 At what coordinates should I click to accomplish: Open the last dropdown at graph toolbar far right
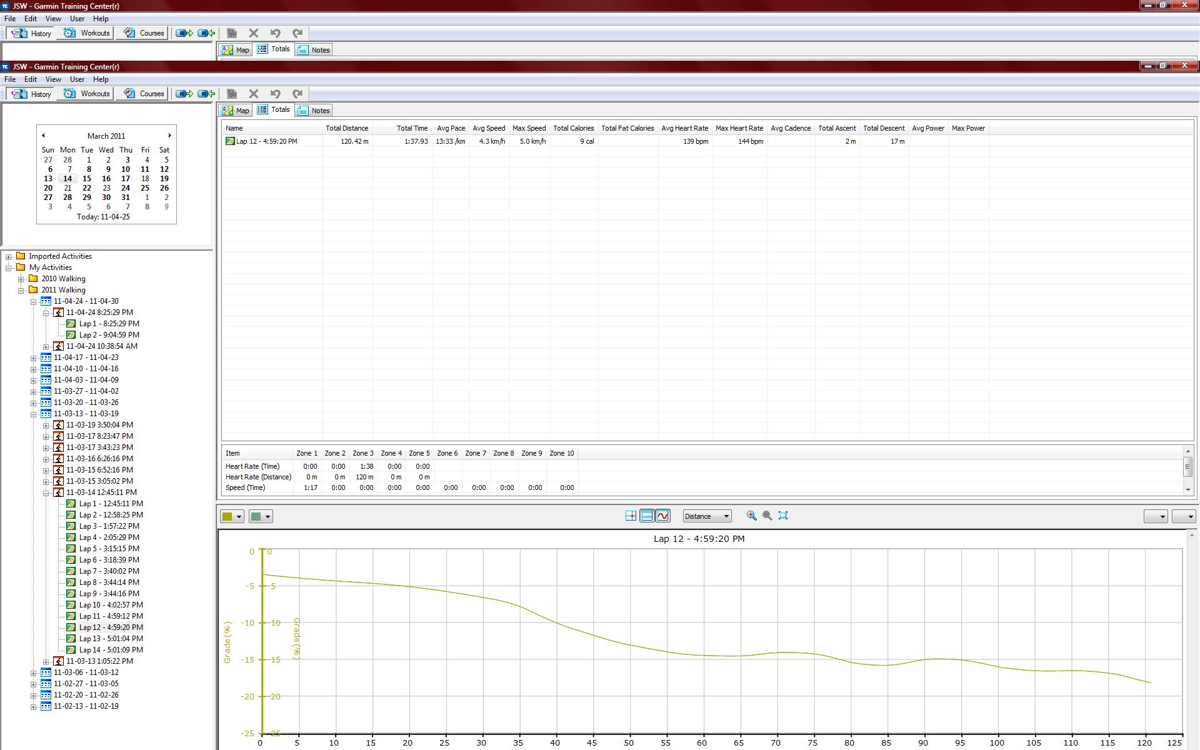point(1184,516)
